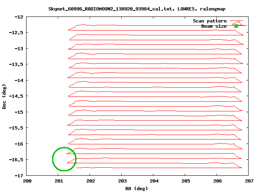Screen dimensions: 257x193
Task: Click the "Dec (deg)" y-axis label
Action: pos(4,96)
